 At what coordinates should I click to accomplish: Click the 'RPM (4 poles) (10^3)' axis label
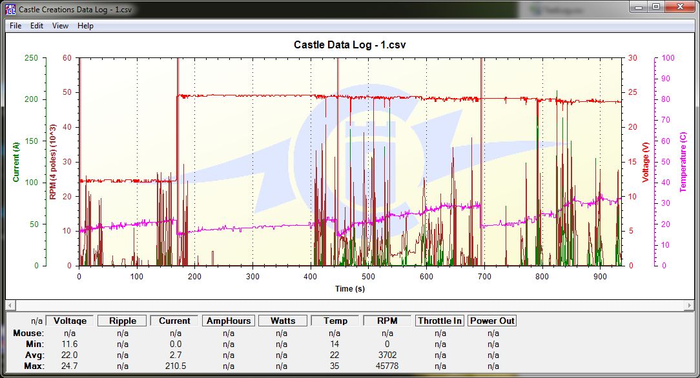[53, 162]
